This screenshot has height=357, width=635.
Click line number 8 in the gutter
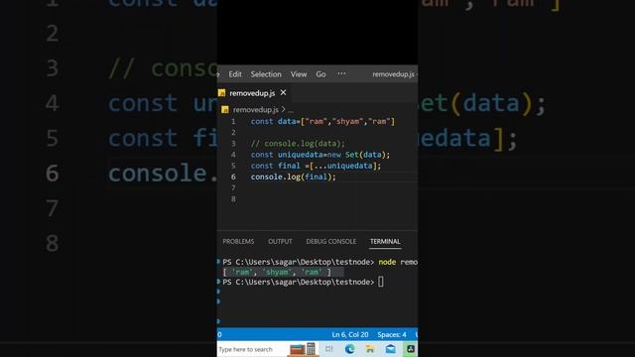click(233, 199)
